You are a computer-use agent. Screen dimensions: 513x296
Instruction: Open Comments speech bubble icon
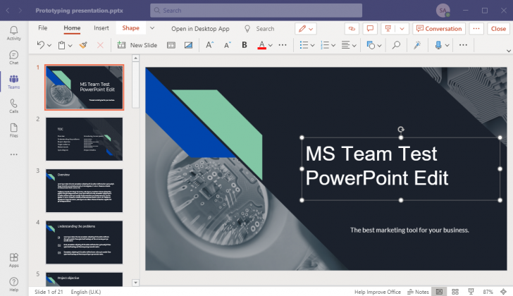[x=370, y=29]
